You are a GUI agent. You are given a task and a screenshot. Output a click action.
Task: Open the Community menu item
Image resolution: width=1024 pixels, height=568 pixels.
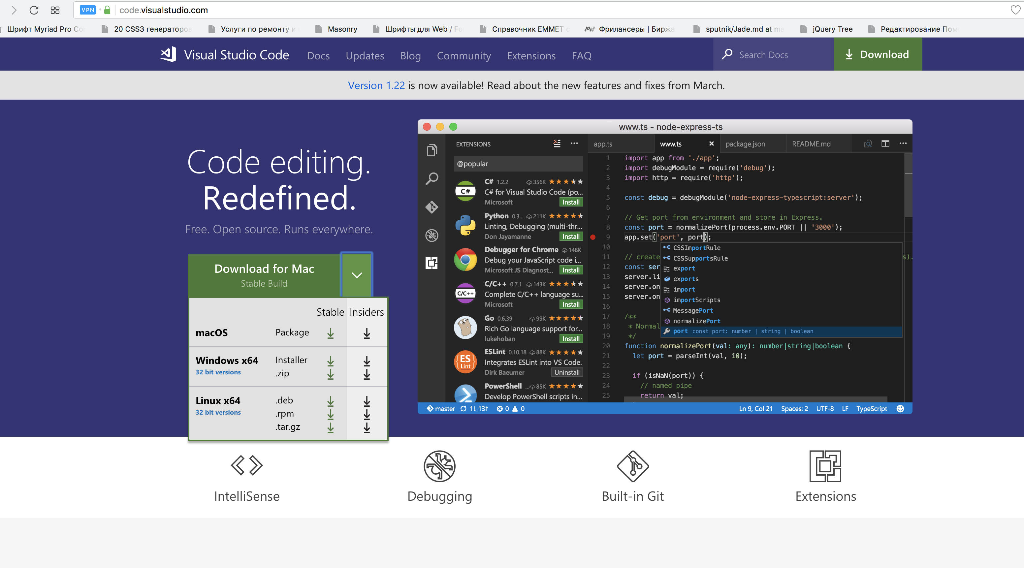pyautogui.click(x=464, y=55)
